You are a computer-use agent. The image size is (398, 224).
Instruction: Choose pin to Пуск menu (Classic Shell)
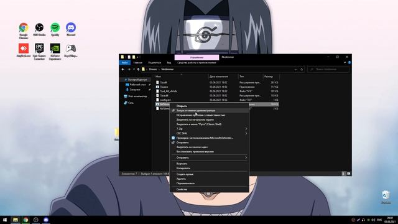[x=210, y=124]
